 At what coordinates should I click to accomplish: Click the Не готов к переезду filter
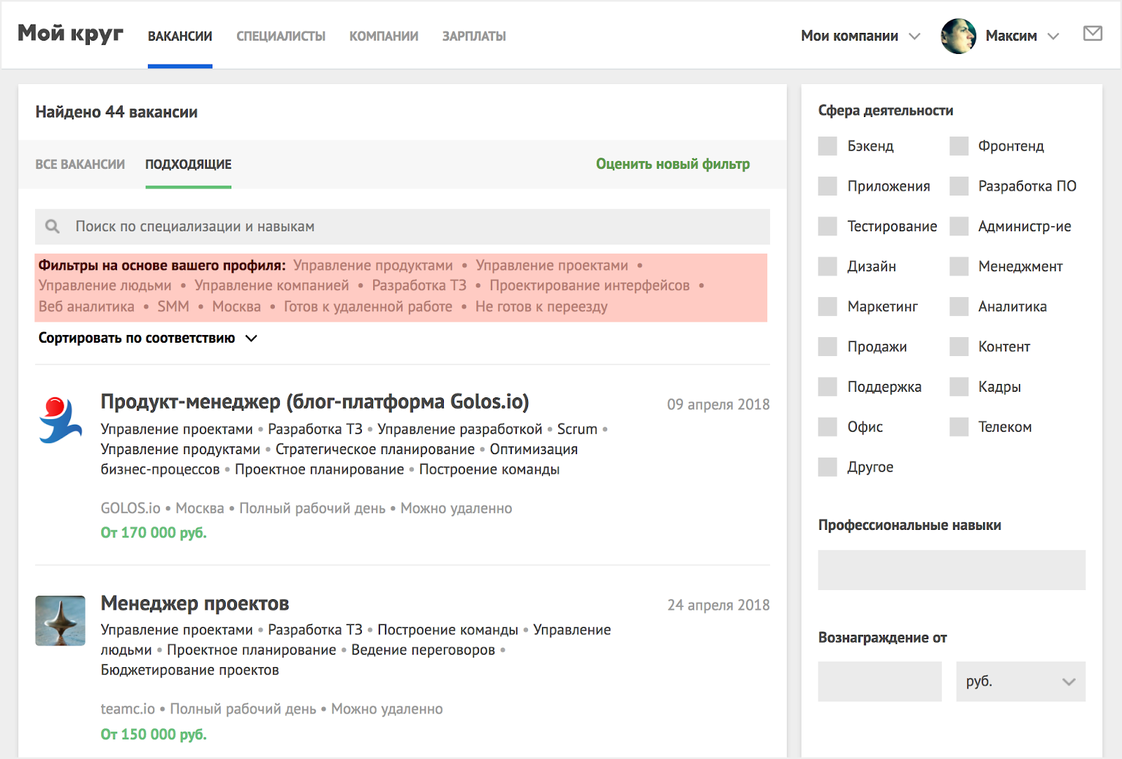(541, 306)
